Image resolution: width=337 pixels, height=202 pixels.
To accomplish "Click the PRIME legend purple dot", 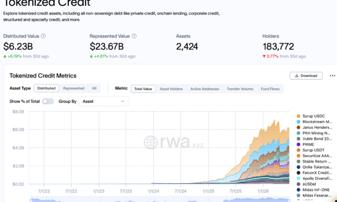I will pyautogui.click(x=298, y=145).
